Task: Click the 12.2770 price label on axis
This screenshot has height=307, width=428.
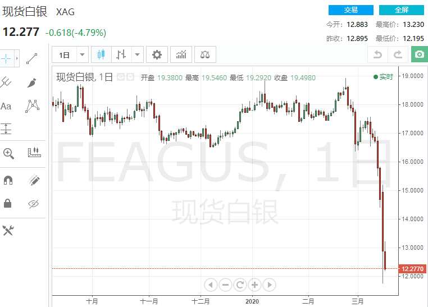Action: [x=412, y=269]
